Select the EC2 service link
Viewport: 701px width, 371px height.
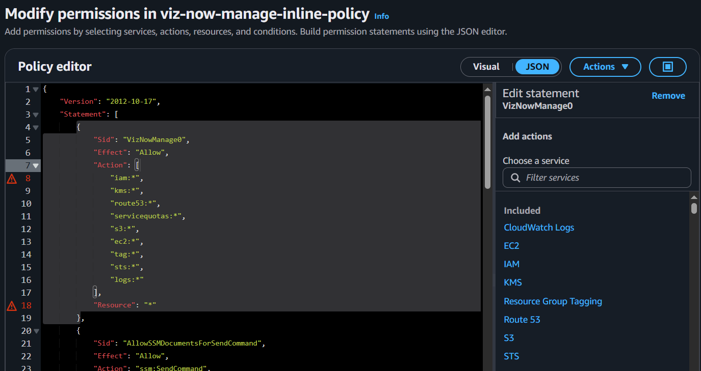point(511,246)
